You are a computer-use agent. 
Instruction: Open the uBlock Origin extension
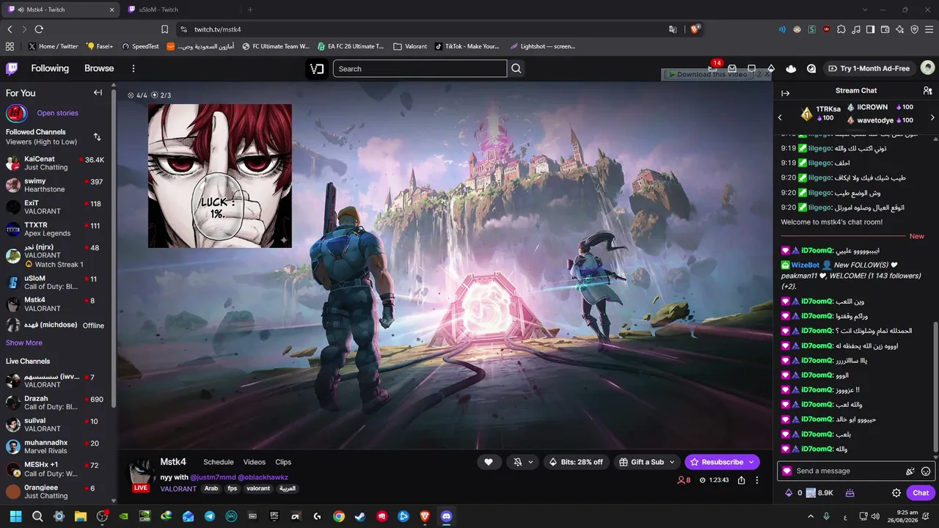[827, 29]
